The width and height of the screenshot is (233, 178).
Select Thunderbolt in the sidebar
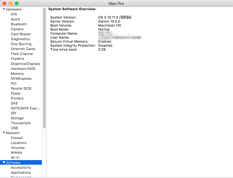21,123
